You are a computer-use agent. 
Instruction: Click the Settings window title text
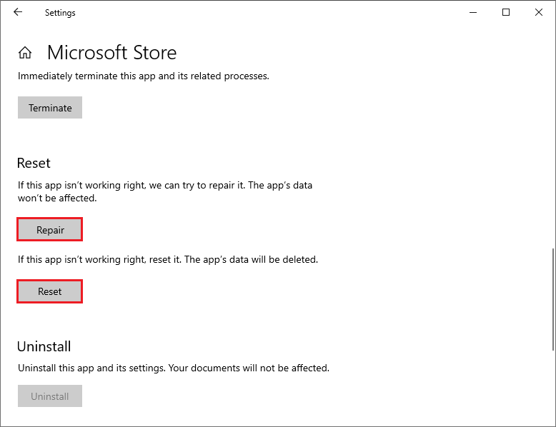click(60, 13)
